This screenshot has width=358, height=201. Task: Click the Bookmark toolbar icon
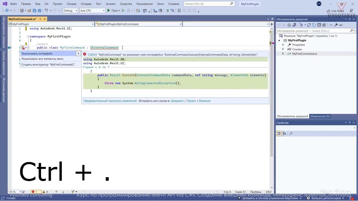pos(179,11)
